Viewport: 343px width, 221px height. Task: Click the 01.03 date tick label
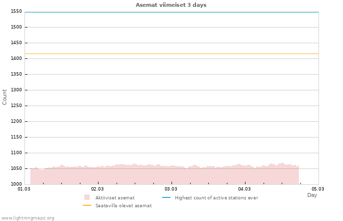[x=24, y=189]
